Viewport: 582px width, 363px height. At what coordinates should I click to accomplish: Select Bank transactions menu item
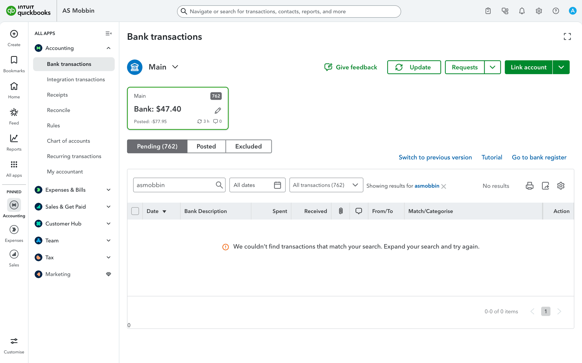74,64
